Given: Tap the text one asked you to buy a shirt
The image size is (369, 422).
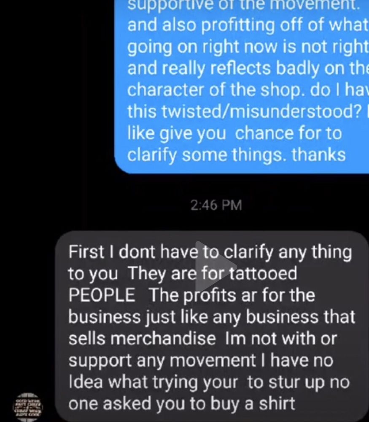Looking at the screenshot, I should 182,403.
